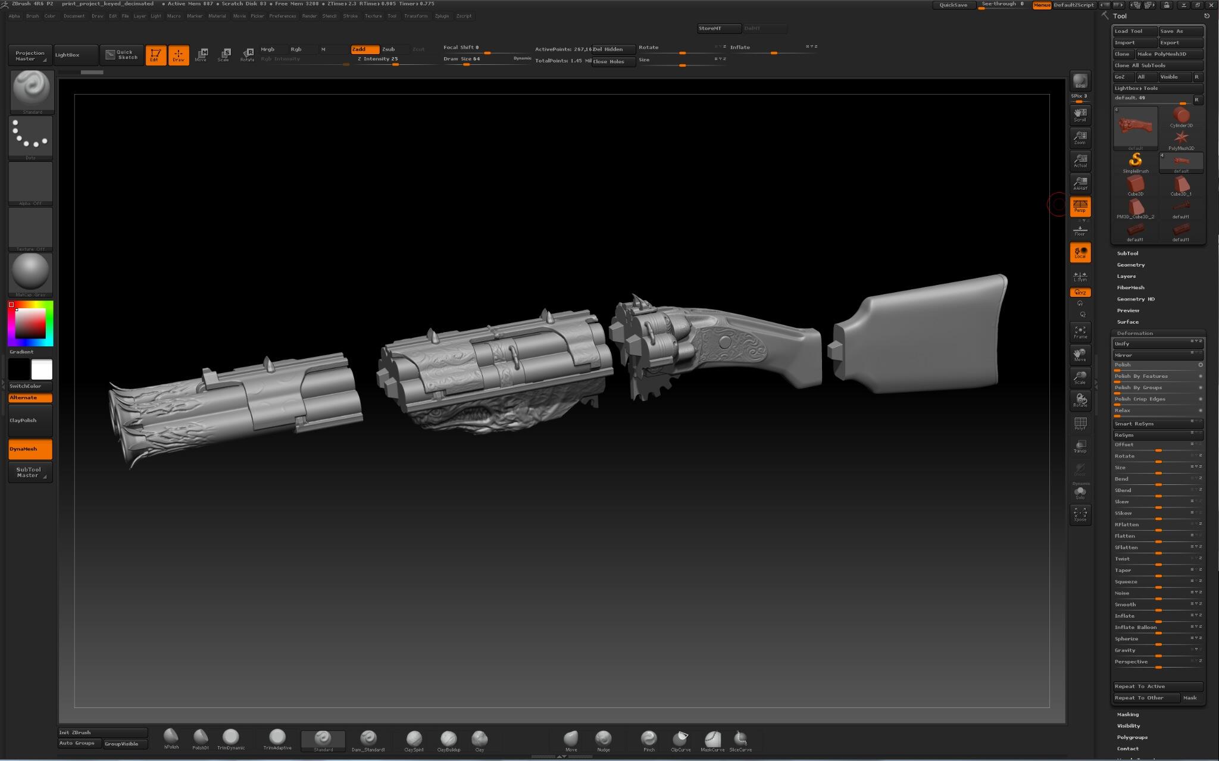This screenshot has height=761, width=1219.
Task: Toggle DynaMesh button on left shelf
Action: 30,449
